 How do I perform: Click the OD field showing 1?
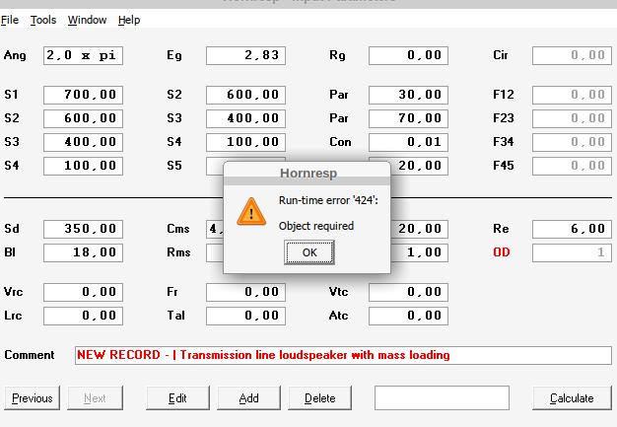(x=572, y=252)
